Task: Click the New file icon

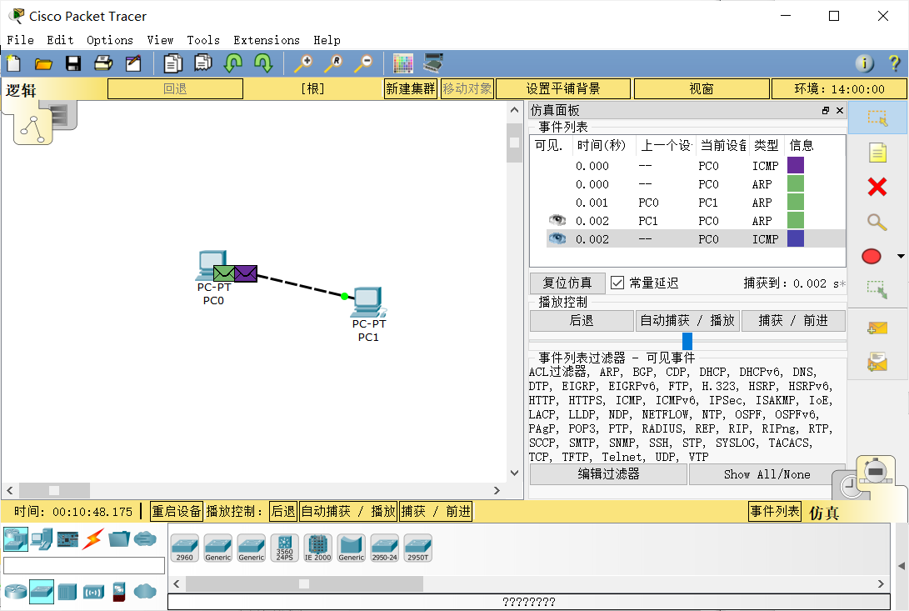Action: point(14,63)
